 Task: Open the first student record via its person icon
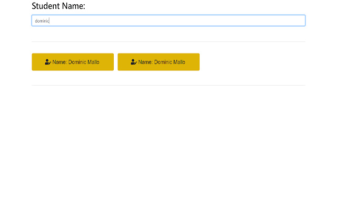[48, 62]
